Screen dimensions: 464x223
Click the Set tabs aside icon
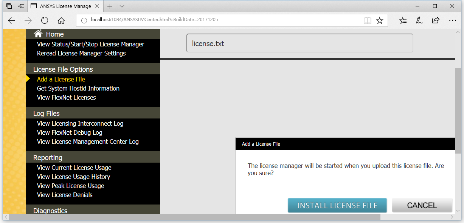tap(22, 6)
